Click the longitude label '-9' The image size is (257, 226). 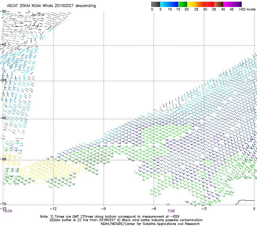pyautogui.click(x=103, y=209)
